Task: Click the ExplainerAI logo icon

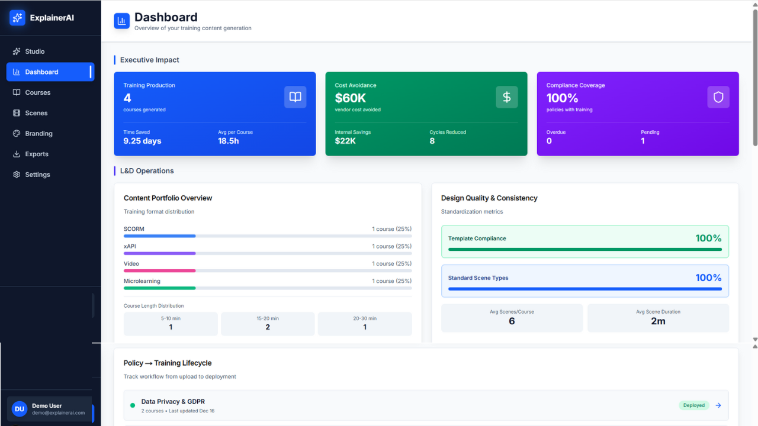Action: tap(17, 18)
